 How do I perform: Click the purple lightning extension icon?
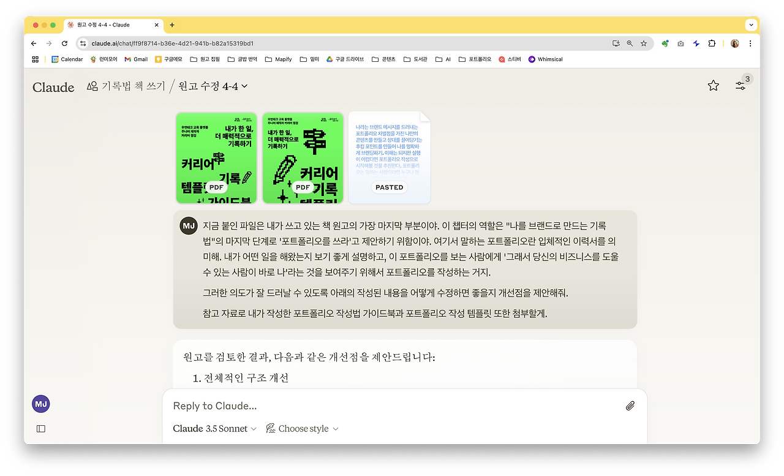(x=695, y=43)
